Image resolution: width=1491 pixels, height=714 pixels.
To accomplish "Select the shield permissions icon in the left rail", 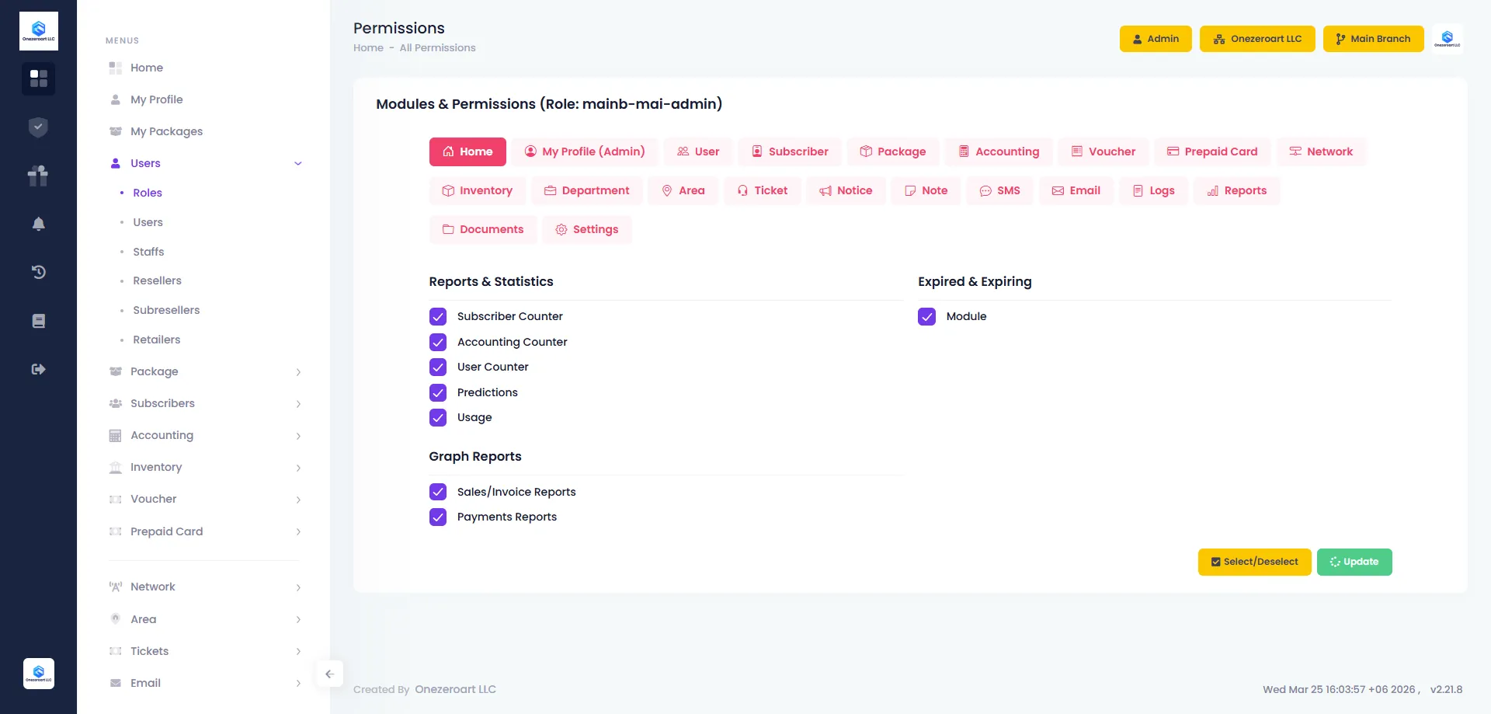I will (38, 127).
